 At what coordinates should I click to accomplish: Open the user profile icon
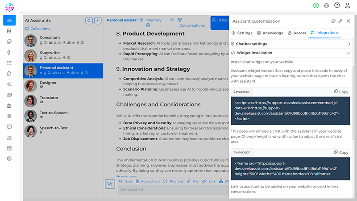348,5
